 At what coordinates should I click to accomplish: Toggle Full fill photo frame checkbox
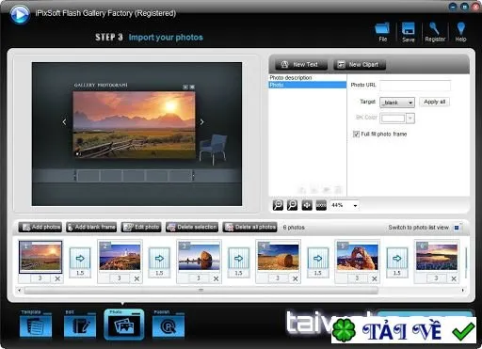pyautogui.click(x=356, y=135)
